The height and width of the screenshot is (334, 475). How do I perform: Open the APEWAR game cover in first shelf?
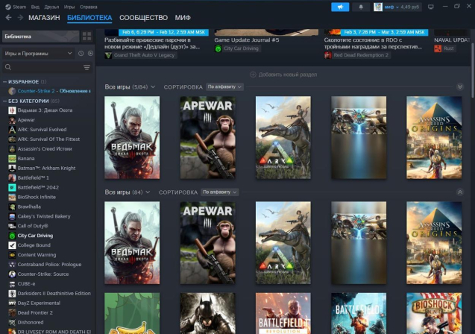pos(207,137)
